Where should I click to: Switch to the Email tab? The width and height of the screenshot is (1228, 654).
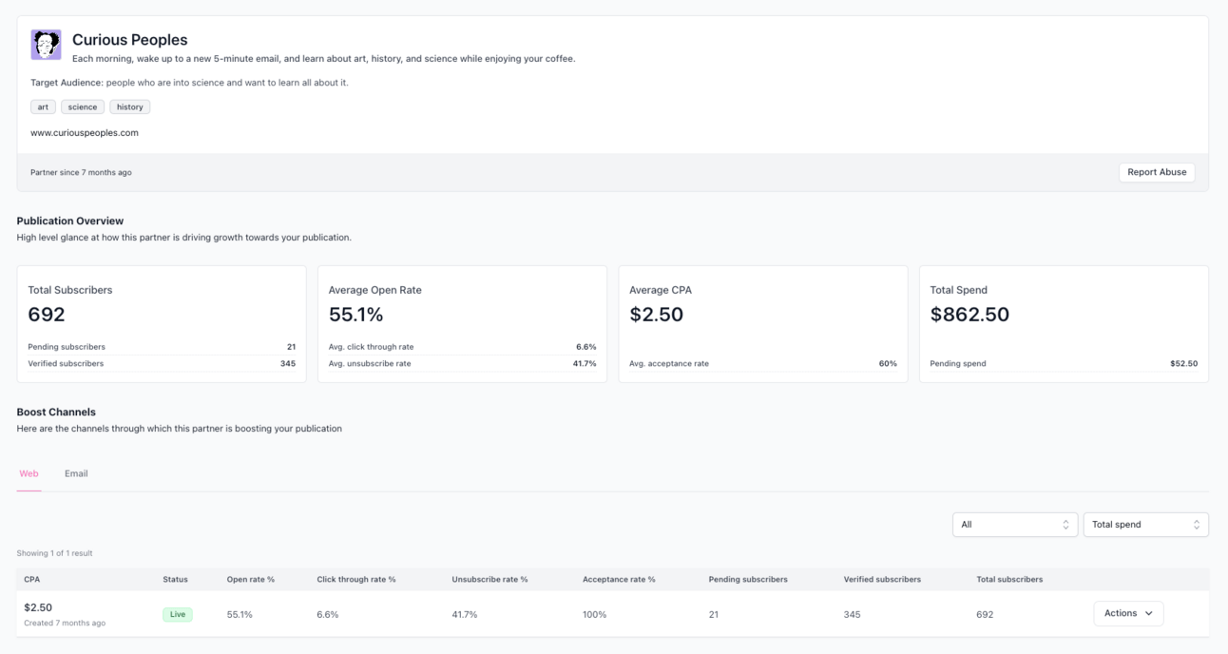click(76, 473)
